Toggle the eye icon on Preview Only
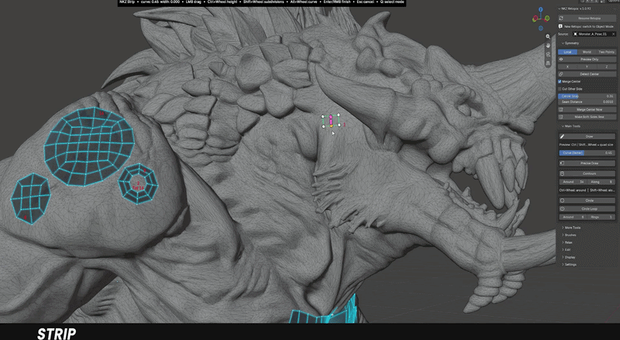The height and width of the screenshot is (340, 620). [561, 60]
